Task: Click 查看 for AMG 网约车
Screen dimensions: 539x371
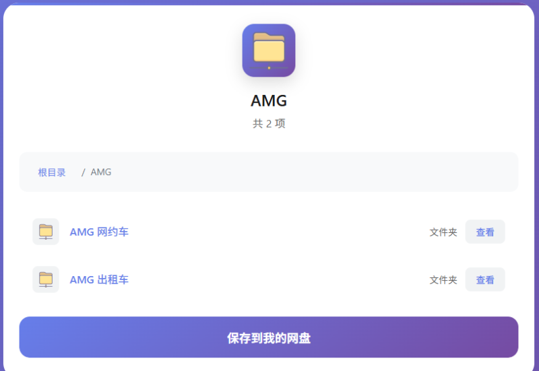Action: click(x=485, y=232)
